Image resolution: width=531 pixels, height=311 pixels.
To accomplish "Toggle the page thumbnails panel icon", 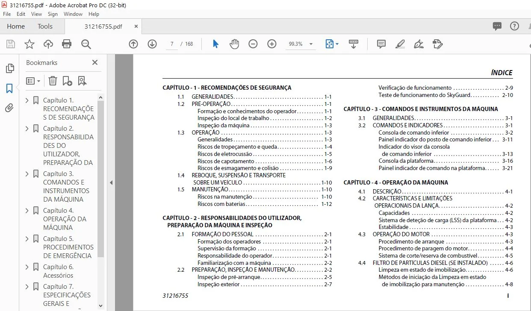I will point(9,68).
